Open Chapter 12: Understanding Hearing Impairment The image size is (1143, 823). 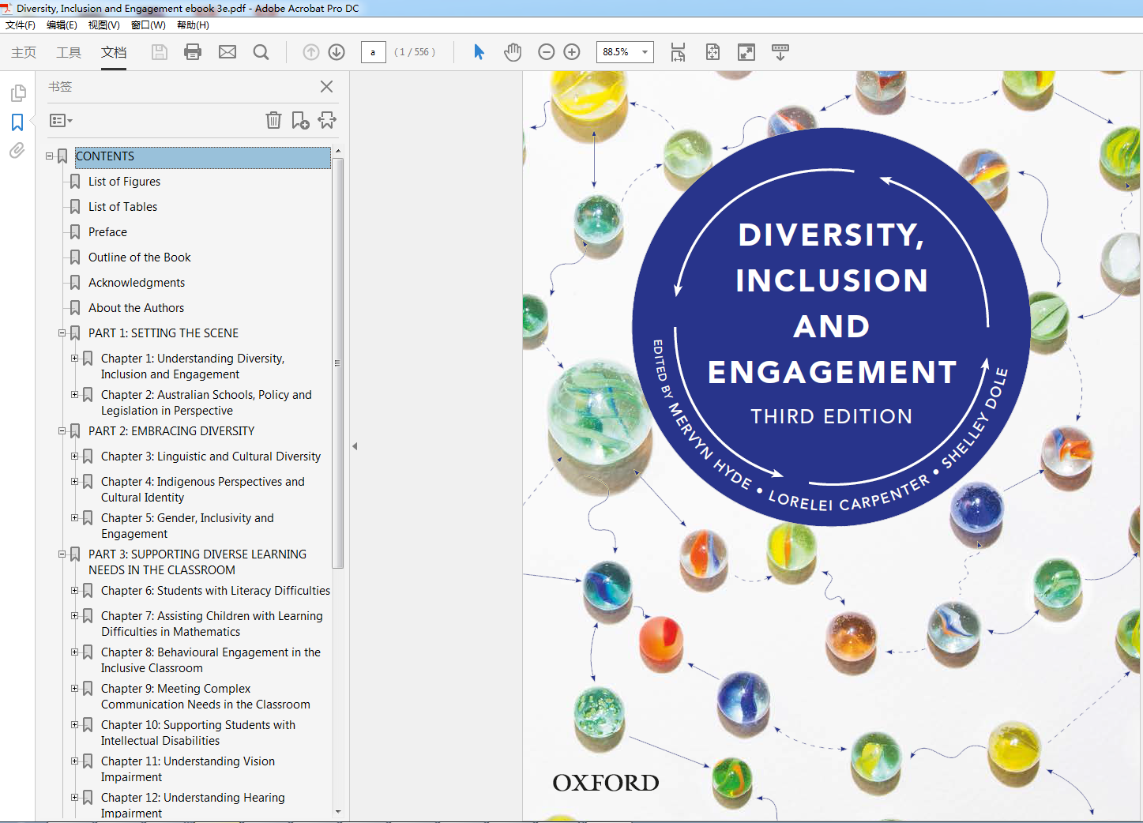(193, 806)
